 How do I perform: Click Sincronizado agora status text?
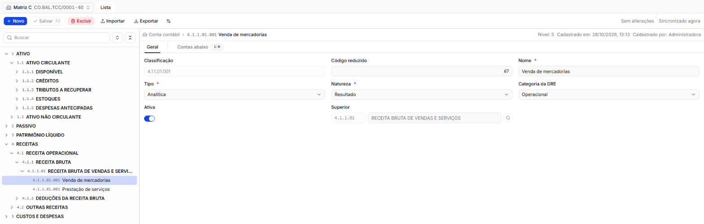coord(679,21)
